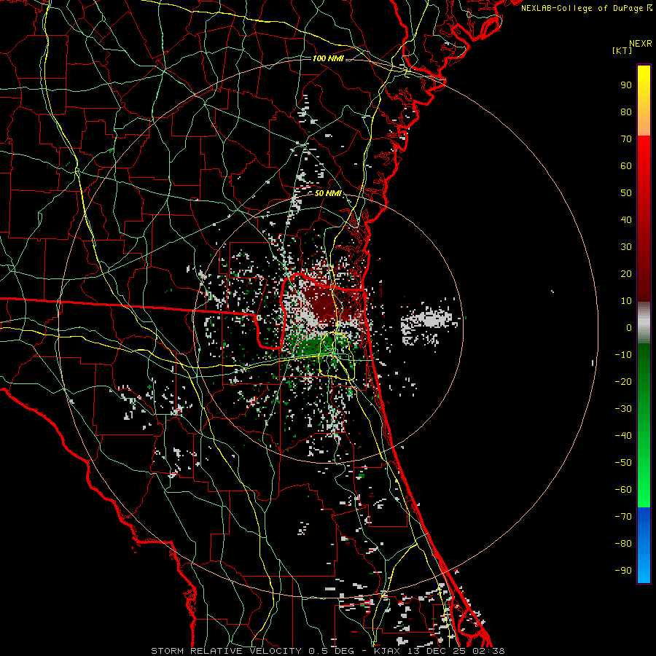Choose the -80 scale label
This screenshot has width=656, height=656.
(623, 544)
